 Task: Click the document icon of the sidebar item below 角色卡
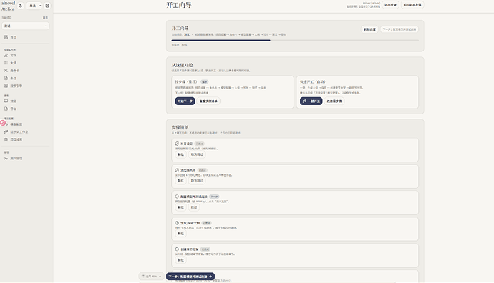[6, 79]
